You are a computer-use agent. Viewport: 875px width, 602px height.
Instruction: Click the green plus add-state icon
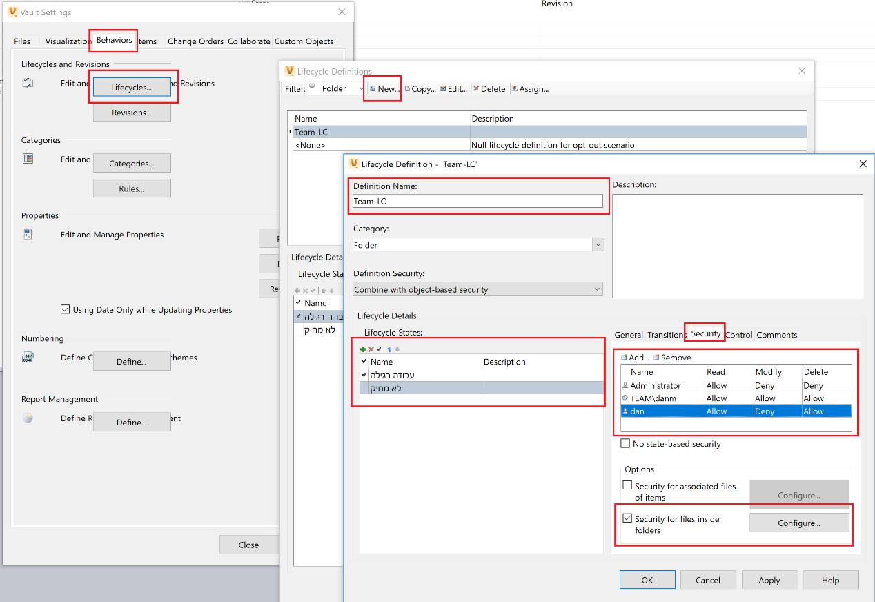363,350
